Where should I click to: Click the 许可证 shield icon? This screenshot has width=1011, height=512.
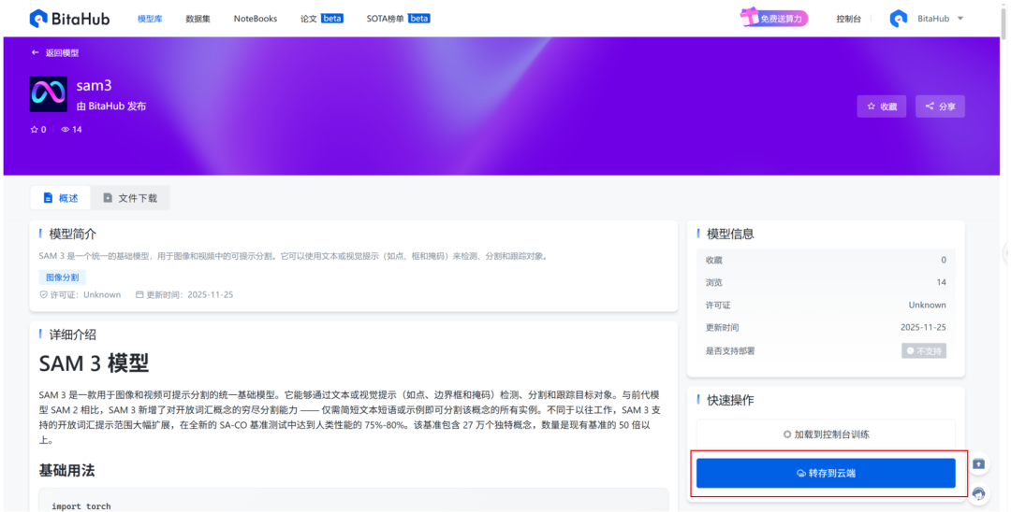(x=44, y=294)
